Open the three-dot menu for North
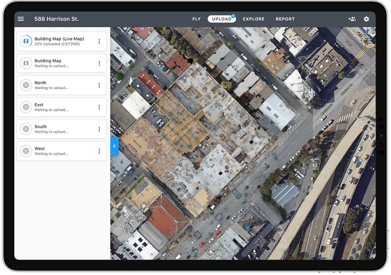The width and height of the screenshot is (391, 275). click(x=99, y=85)
